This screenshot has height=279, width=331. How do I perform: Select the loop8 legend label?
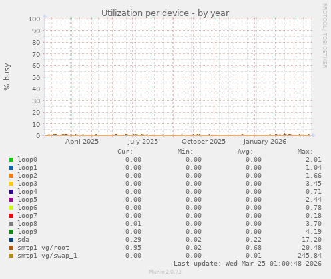(27, 224)
